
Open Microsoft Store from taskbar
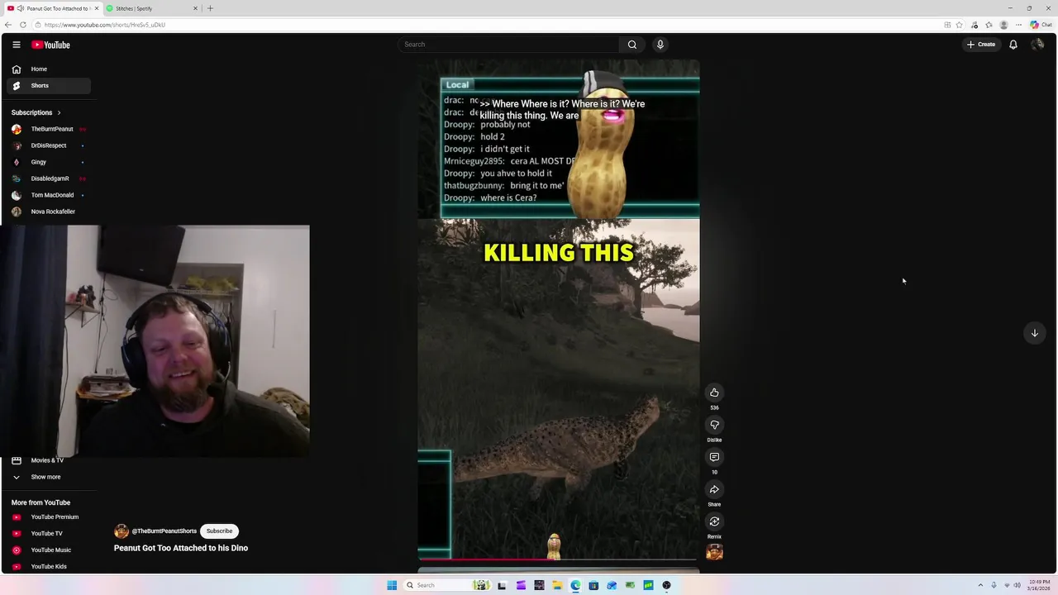coord(593,585)
